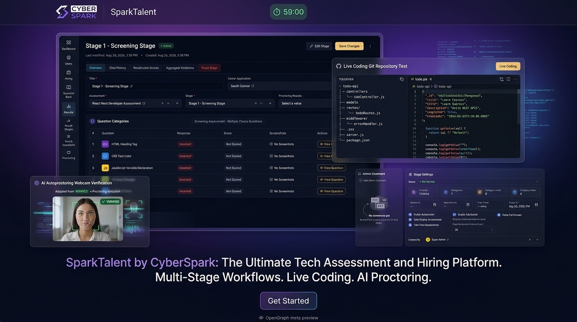The image size is (577, 322).
Task: Click Add Admin Comment link
Action: 373,180
